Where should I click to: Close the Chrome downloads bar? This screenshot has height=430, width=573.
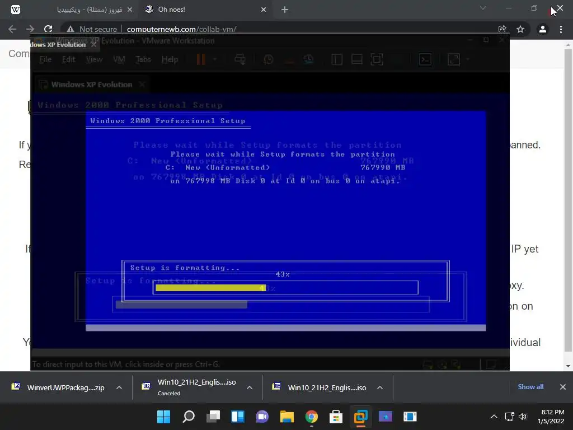[563, 387]
